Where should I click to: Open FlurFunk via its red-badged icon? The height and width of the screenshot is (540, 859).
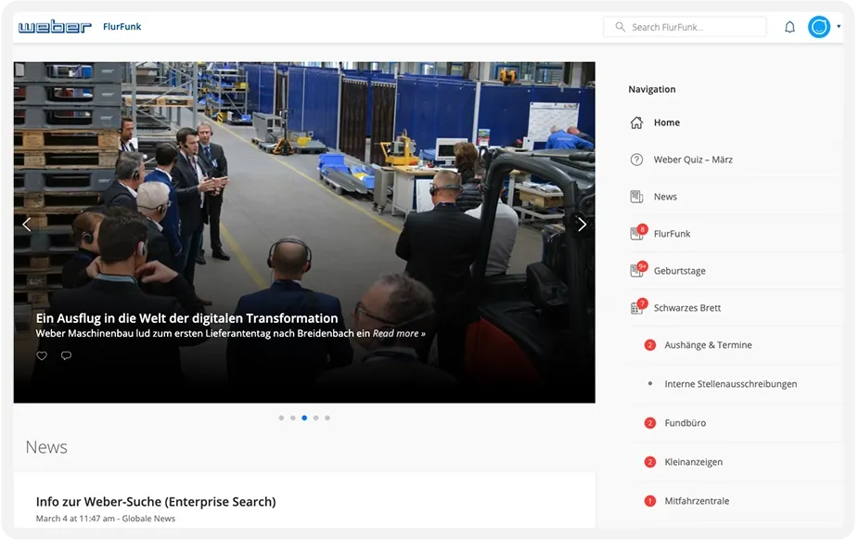(x=637, y=233)
